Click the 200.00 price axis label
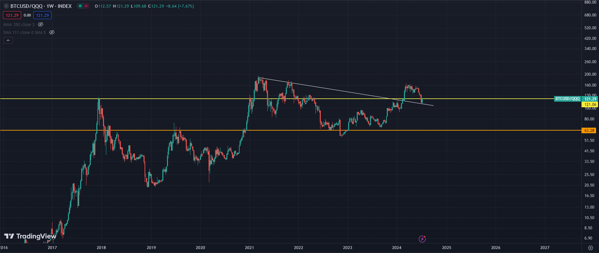This screenshot has width=599, height=253. [x=590, y=74]
